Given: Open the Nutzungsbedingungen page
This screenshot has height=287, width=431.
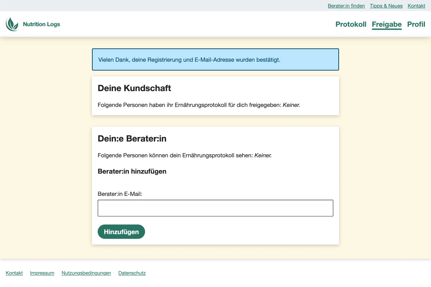Looking at the screenshot, I should 86,273.
